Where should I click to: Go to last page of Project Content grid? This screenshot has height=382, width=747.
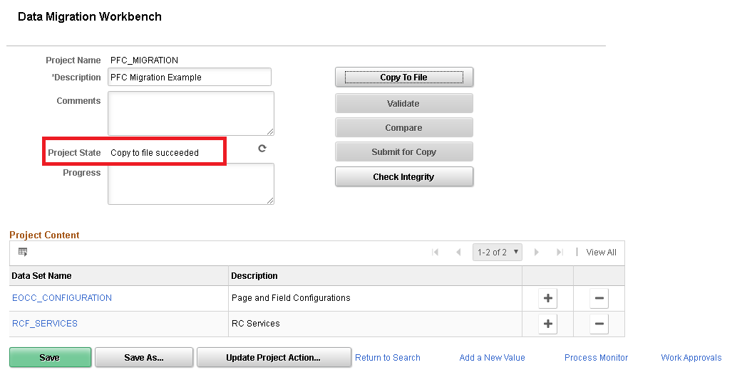[560, 252]
